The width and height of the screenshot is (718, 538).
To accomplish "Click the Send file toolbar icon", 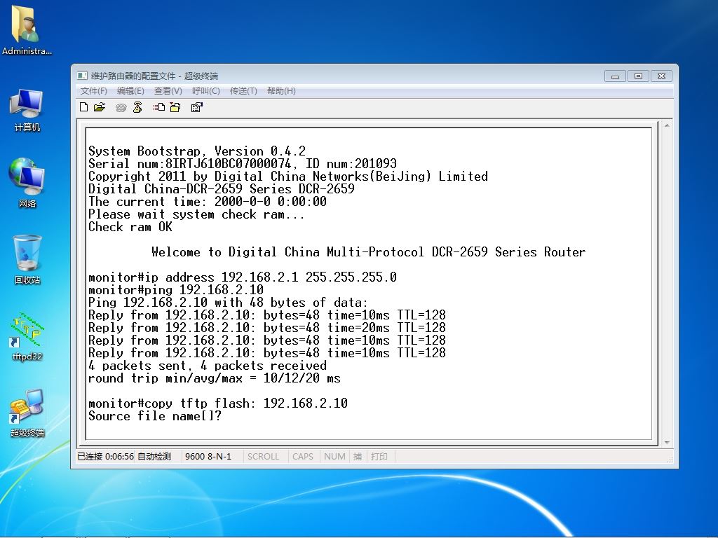I will (159, 107).
